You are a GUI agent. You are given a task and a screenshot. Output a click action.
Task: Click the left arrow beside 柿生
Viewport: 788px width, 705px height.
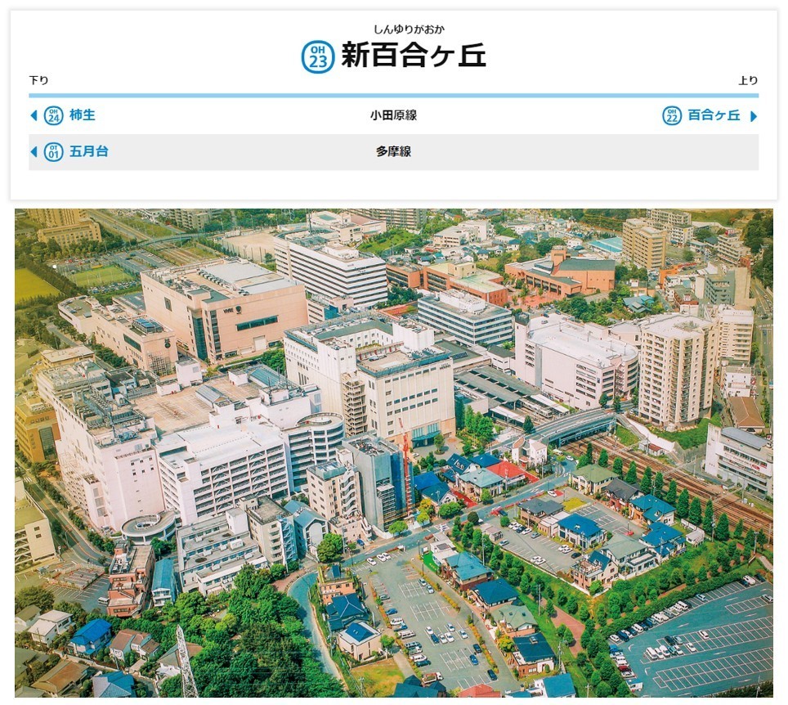point(34,115)
